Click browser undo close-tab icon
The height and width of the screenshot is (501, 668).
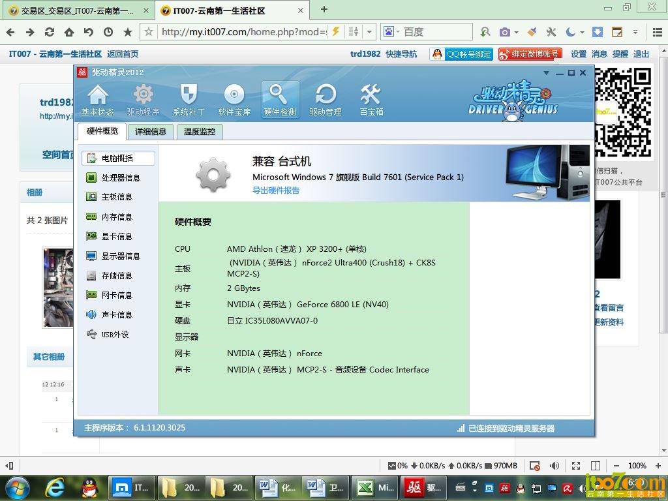(x=89, y=32)
